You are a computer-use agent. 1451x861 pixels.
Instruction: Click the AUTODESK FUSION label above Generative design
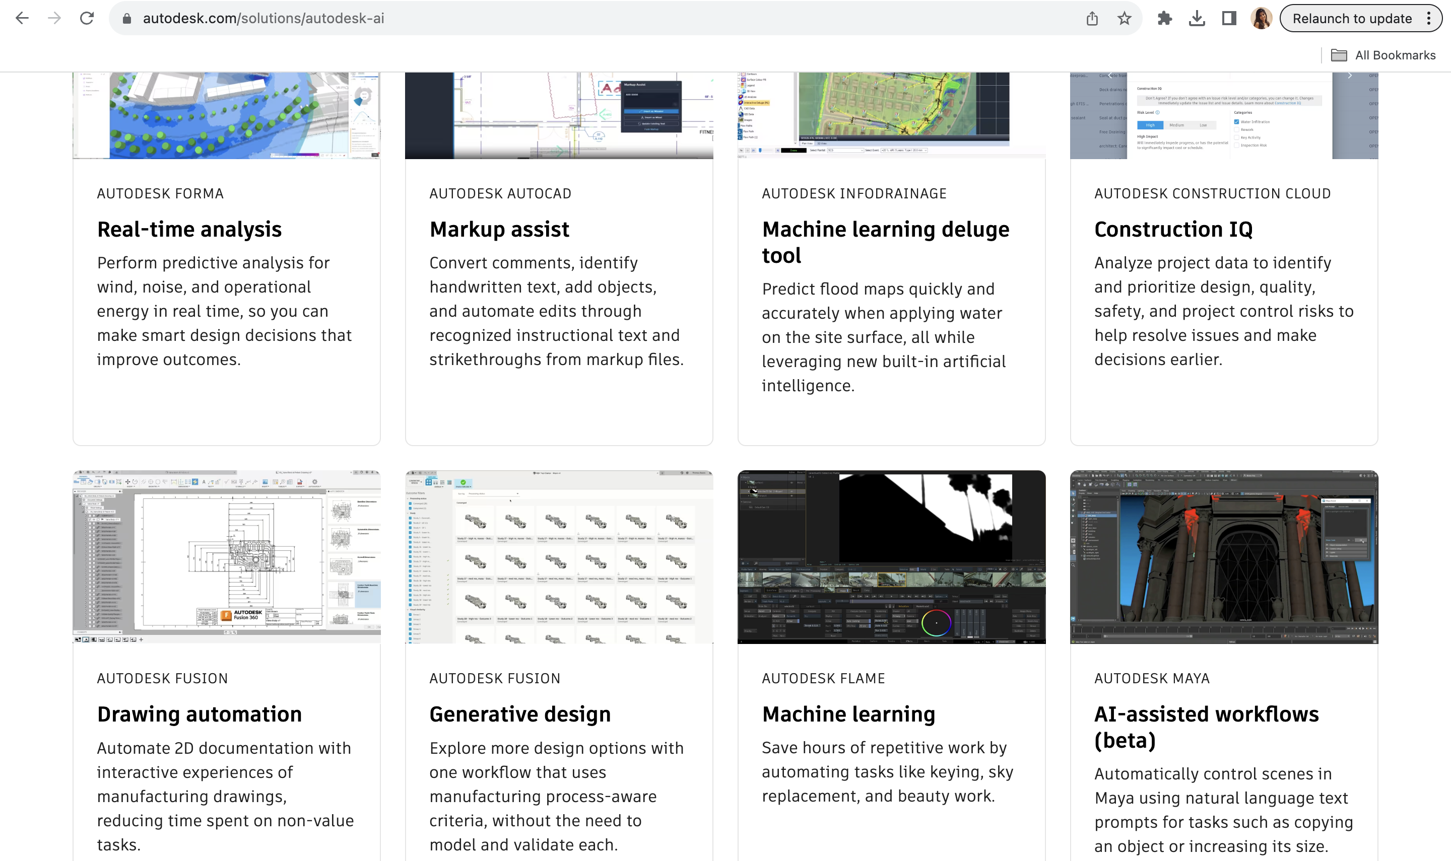[x=495, y=679]
